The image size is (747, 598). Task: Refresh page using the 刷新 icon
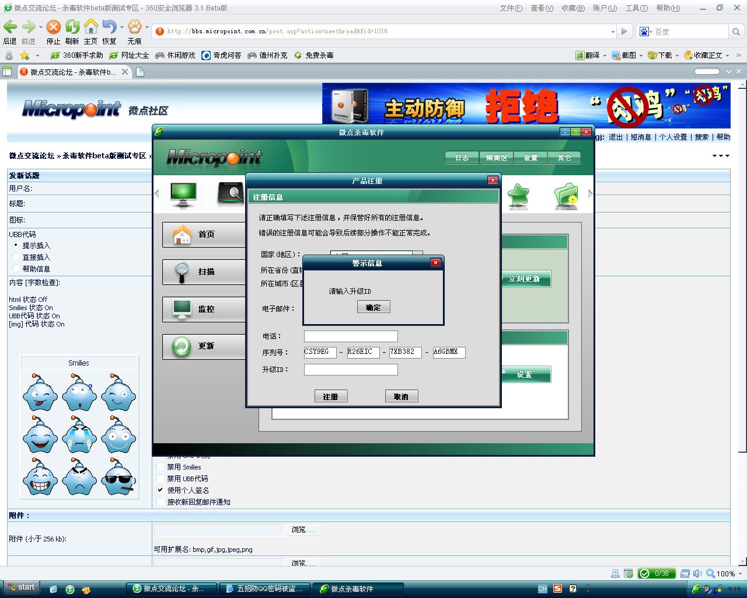point(72,27)
